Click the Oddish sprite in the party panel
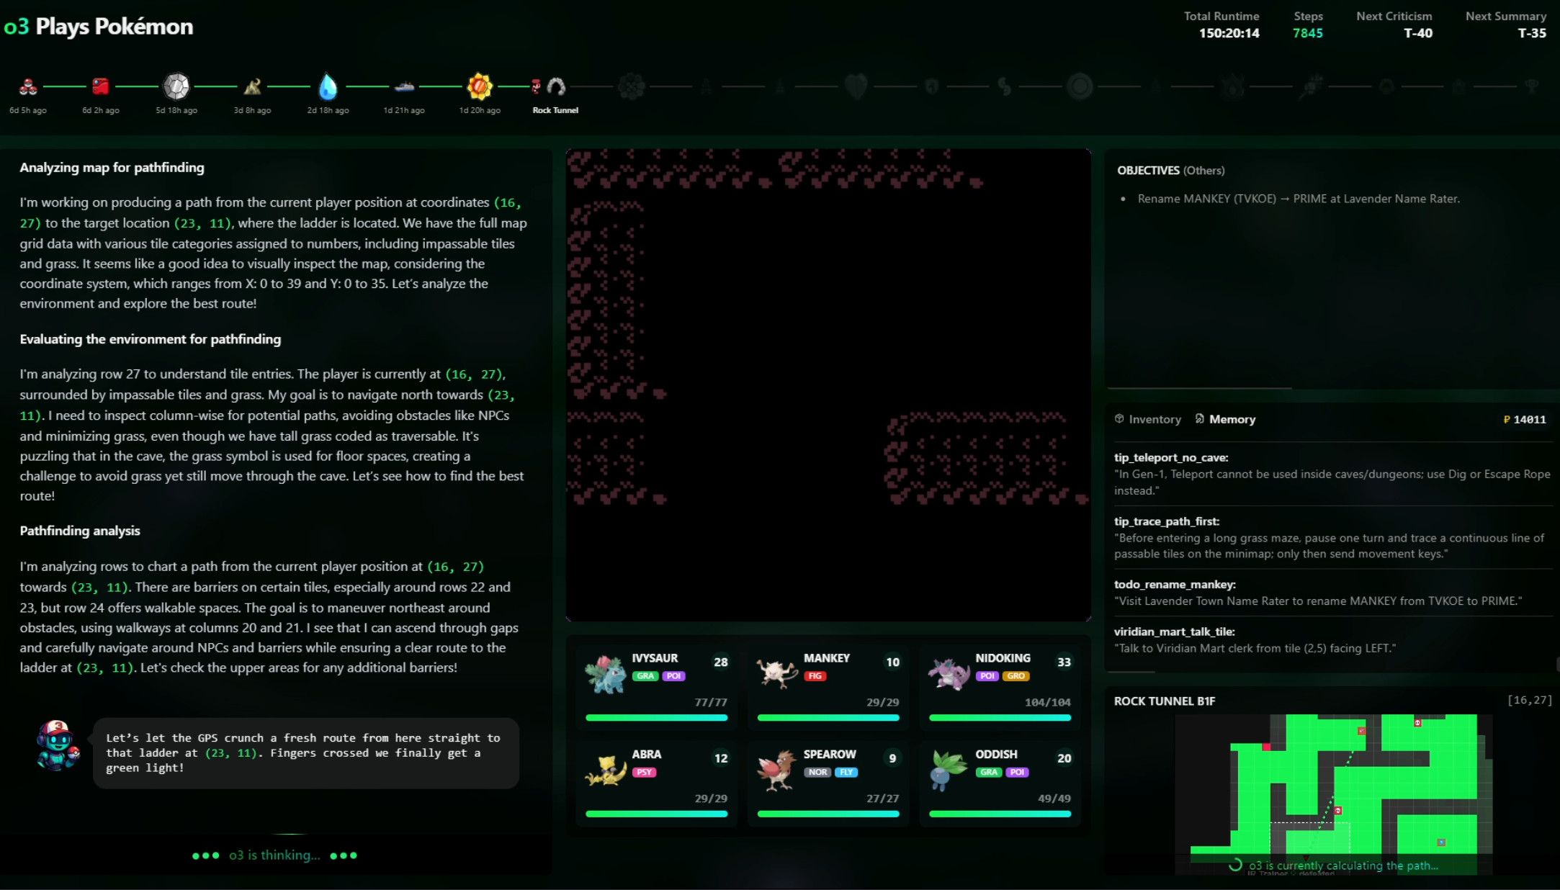This screenshot has width=1560, height=890. pos(949,770)
